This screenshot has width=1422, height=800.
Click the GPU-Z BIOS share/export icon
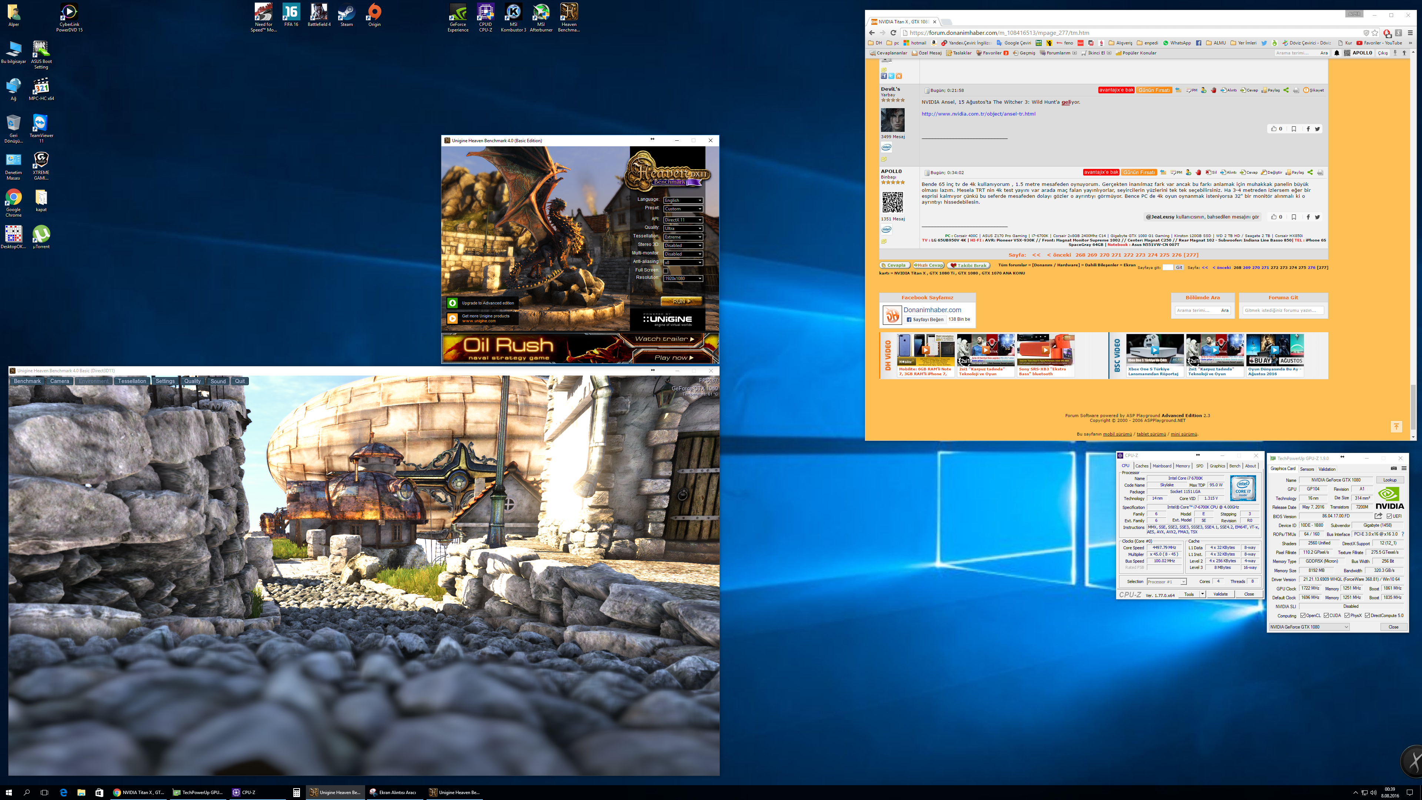pyautogui.click(x=1378, y=516)
